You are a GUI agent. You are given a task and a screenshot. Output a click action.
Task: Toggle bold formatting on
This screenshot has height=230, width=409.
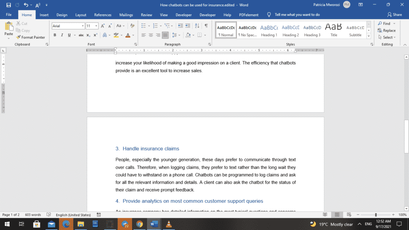click(x=55, y=34)
